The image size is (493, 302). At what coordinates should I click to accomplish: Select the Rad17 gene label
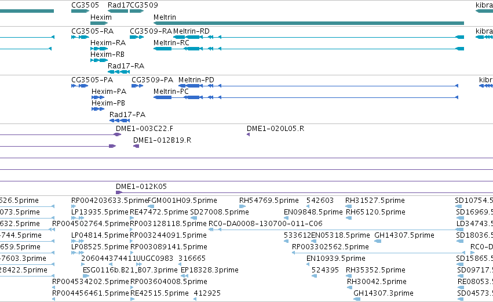click(119, 5)
